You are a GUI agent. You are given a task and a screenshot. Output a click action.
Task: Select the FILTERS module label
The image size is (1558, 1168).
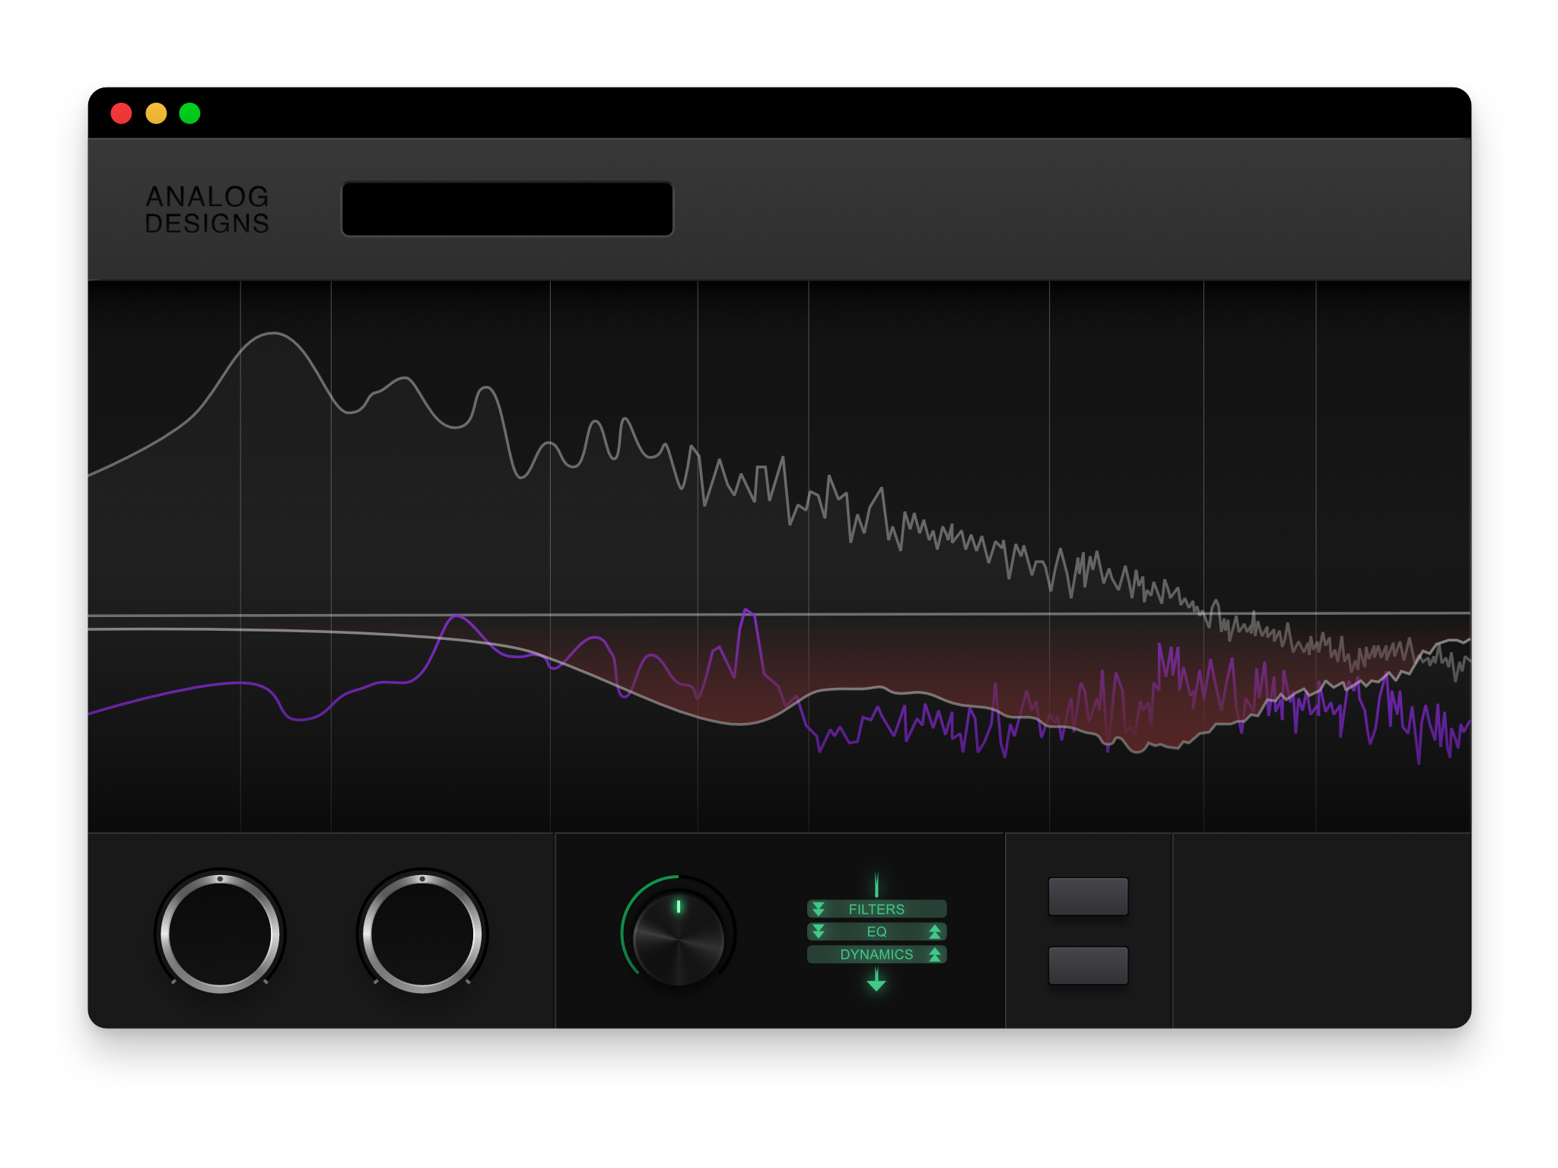[876, 909]
